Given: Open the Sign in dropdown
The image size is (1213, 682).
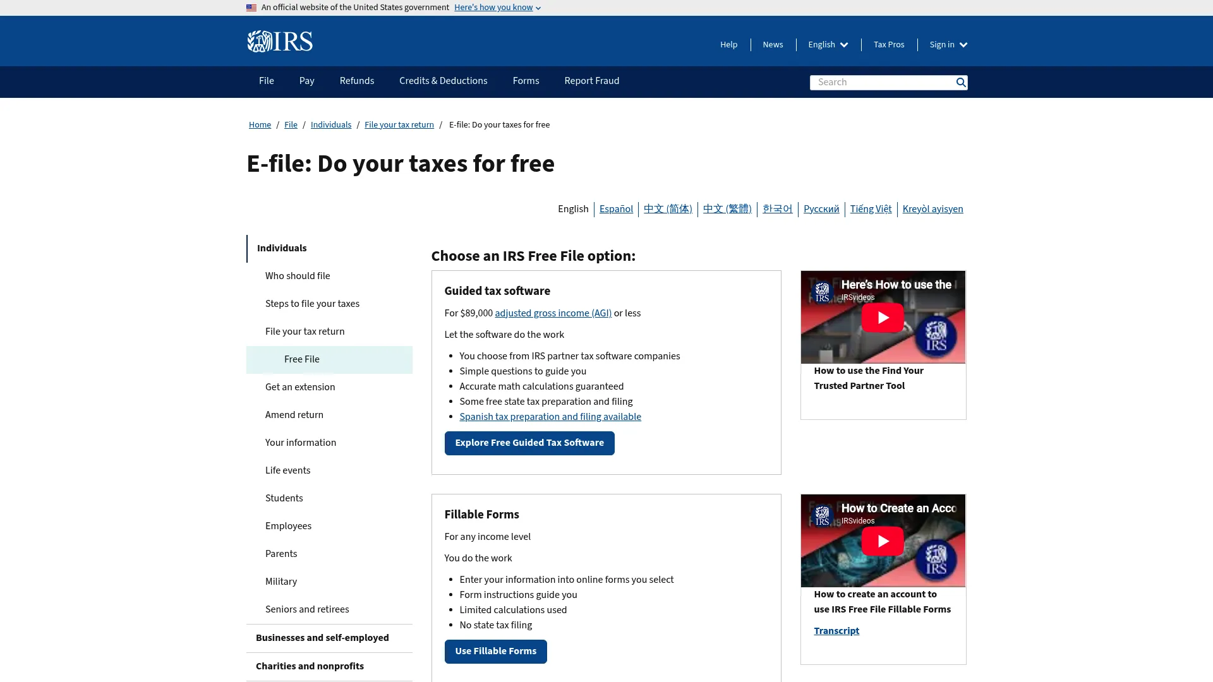Looking at the screenshot, I should point(948,45).
